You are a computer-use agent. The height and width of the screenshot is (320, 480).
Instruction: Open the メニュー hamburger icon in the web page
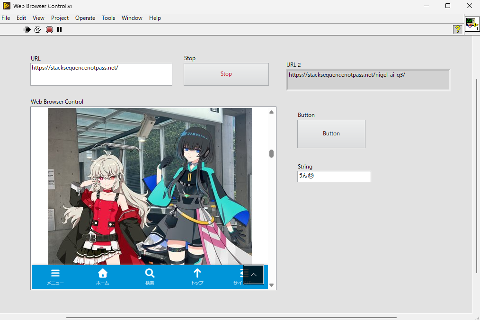[55, 277]
